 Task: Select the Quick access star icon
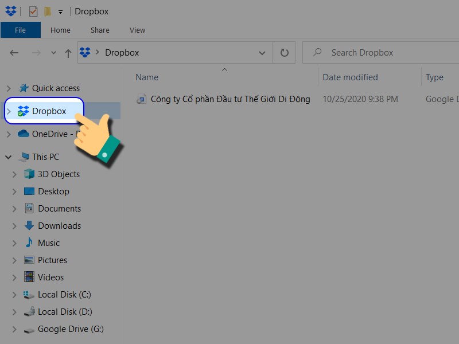click(24, 88)
